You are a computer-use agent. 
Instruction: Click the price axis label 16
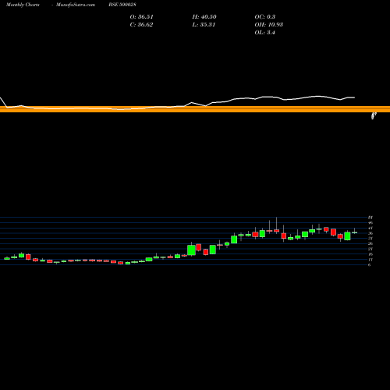(370, 254)
